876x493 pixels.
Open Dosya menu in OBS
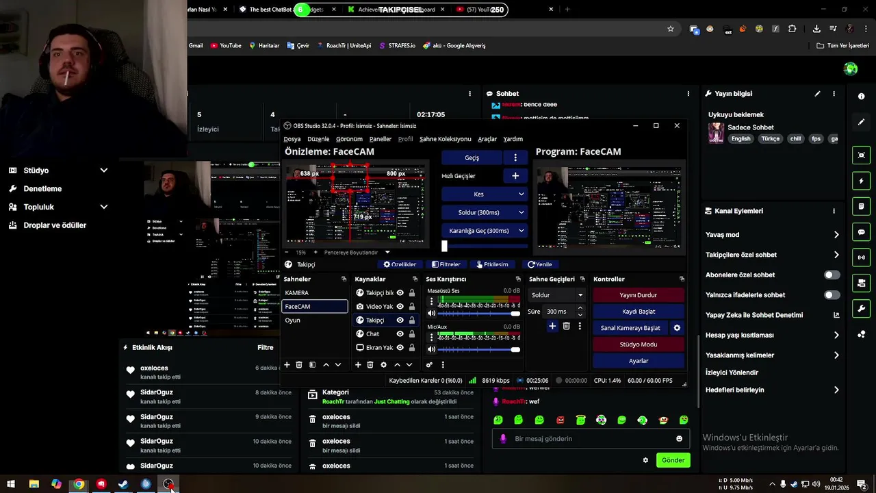(x=292, y=139)
